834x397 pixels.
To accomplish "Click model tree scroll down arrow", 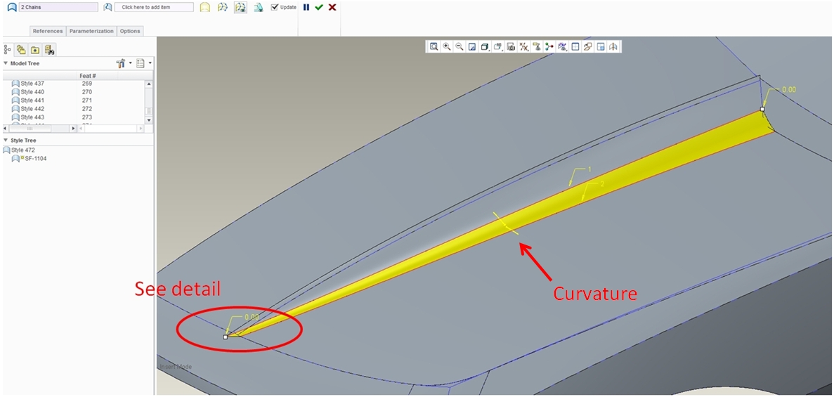I will pos(148,120).
